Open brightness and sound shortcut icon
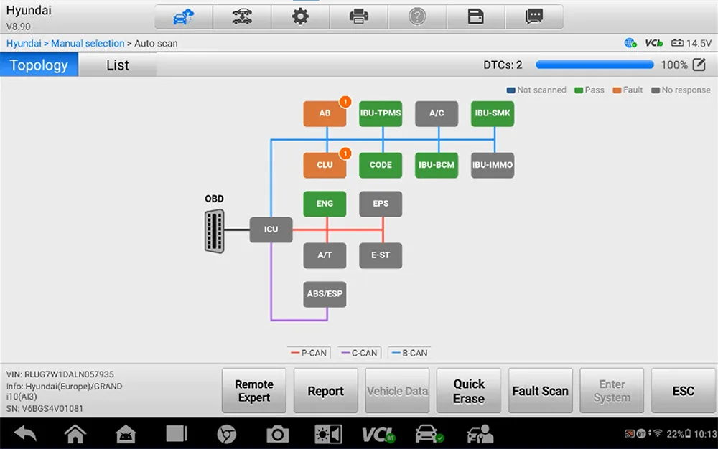Image resolution: width=718 pixels, height=449 pixels. [328, 434]
